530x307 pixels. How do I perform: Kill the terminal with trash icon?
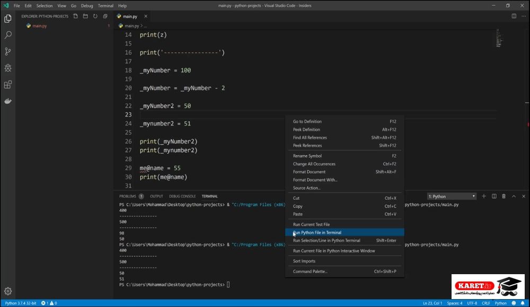coord(503,196)
